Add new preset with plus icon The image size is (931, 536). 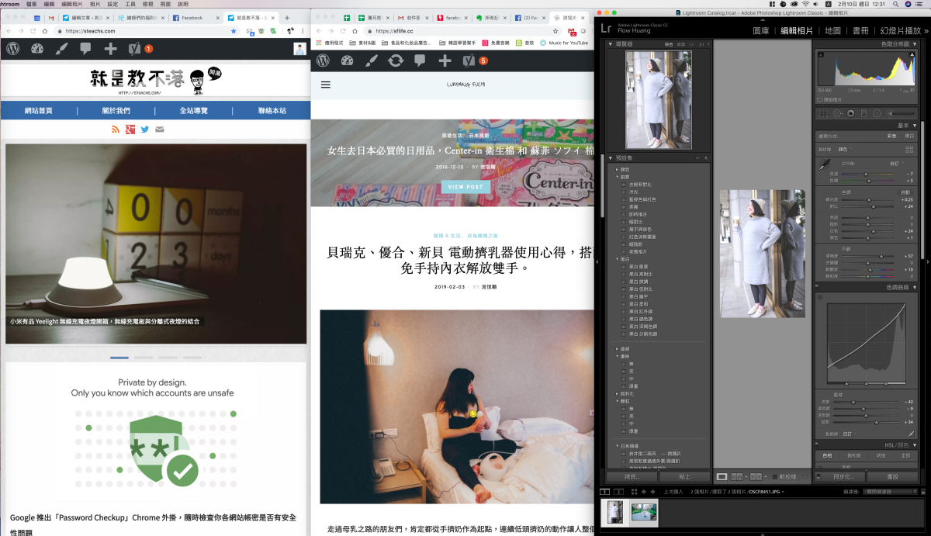click(706, 157)
